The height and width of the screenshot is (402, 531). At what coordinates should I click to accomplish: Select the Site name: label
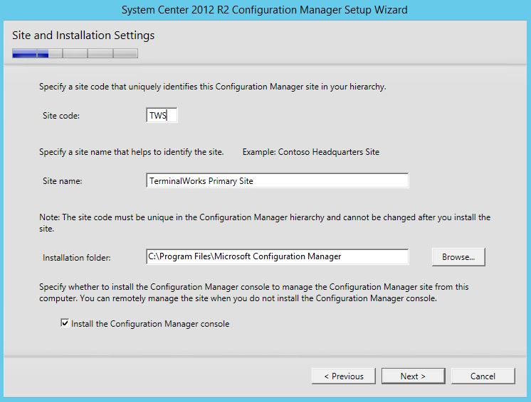point(63,181)
